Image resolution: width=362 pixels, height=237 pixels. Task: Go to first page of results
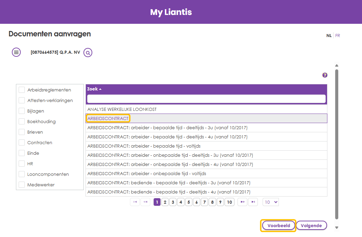click(135, 202)
